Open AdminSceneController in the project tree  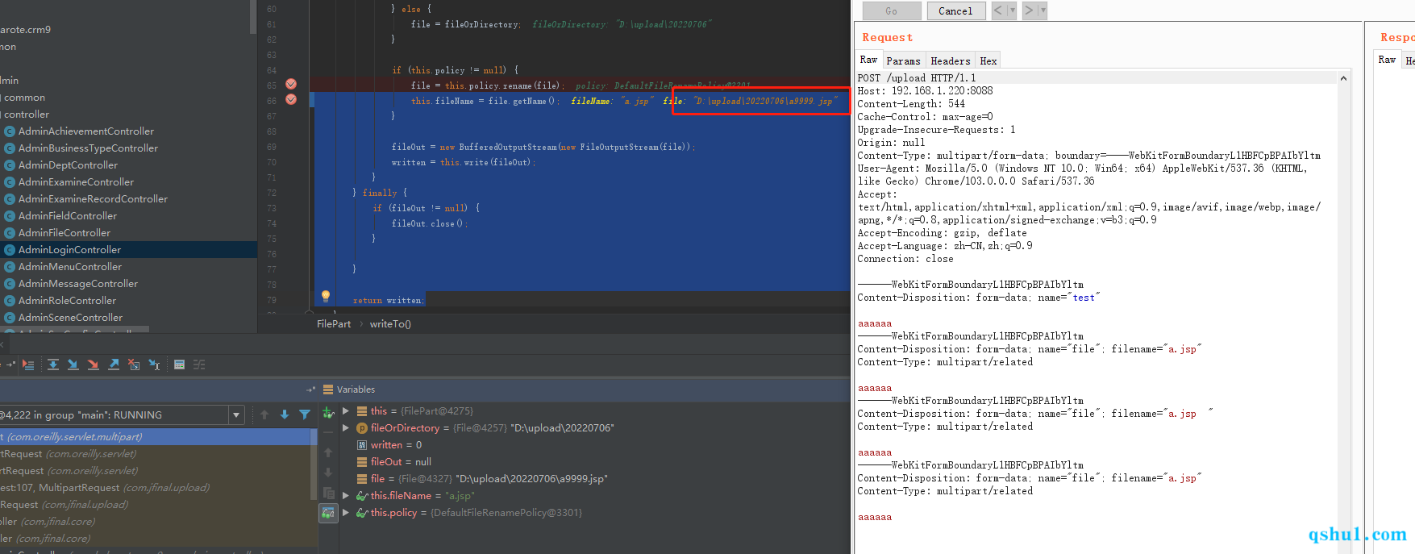[x=70, y=318]
